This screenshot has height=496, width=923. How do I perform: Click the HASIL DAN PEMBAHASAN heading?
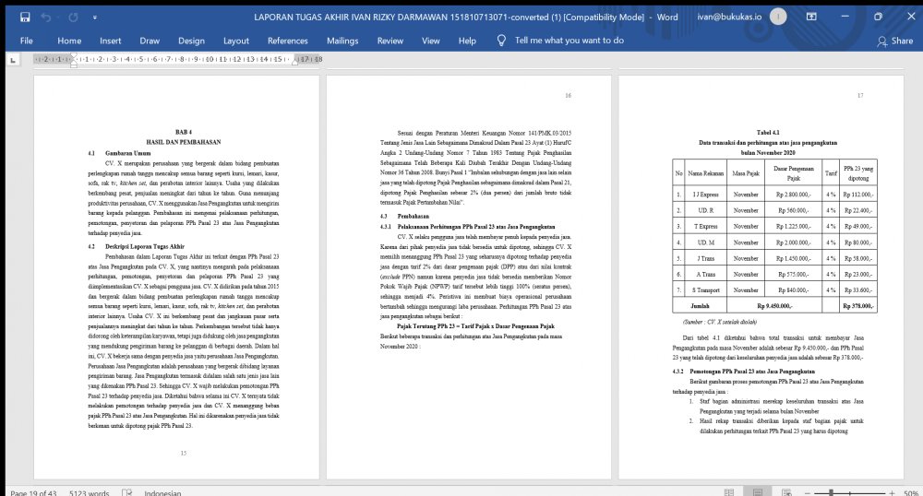coord(183,142)
